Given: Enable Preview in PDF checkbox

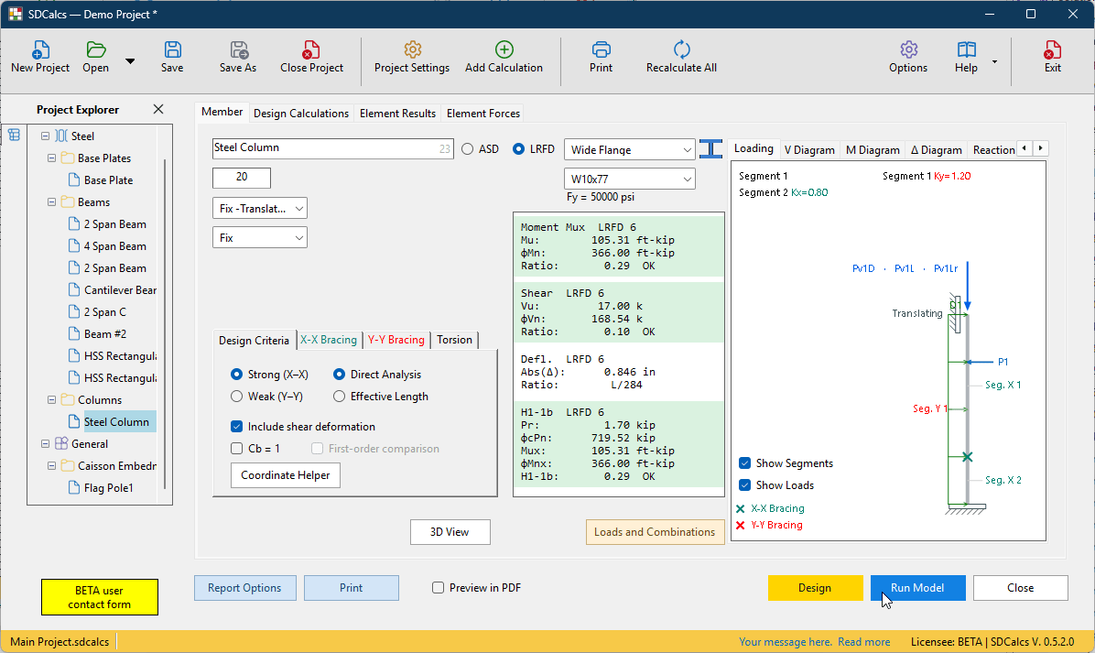Looking at the screenshot, I should (x=438, y=587).
